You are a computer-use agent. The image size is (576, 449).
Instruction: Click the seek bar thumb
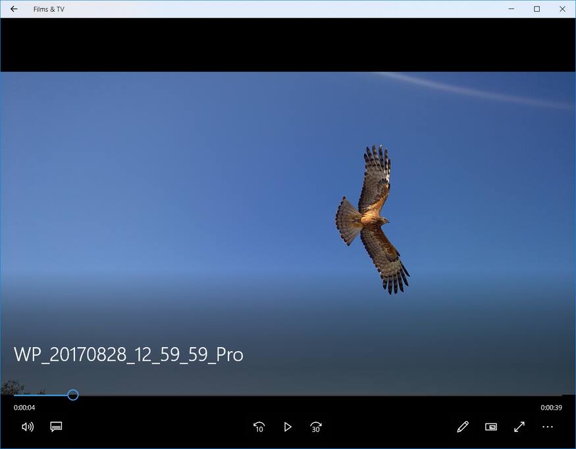coord(72,394)
